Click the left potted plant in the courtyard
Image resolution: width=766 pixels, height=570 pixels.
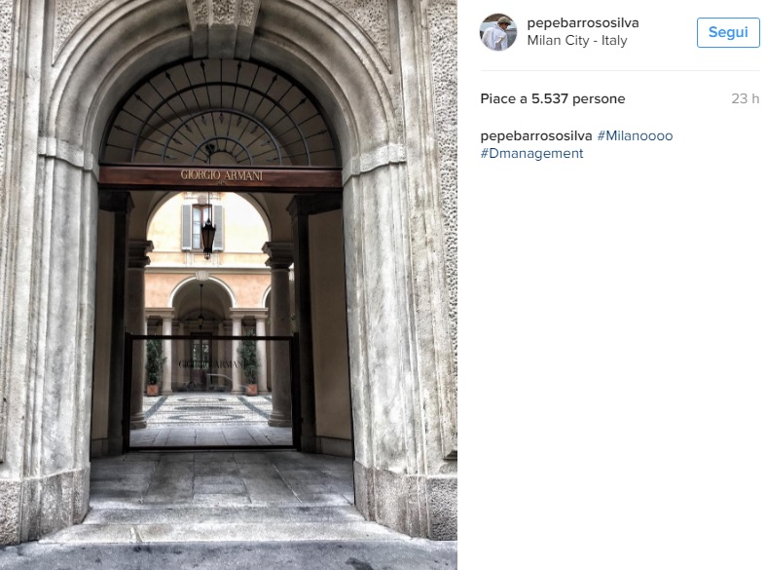pos(154,366)
